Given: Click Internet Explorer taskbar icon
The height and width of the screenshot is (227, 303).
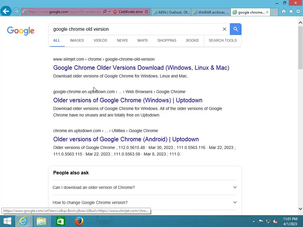Looking at the screenshot, I should (x=23, y=221).
